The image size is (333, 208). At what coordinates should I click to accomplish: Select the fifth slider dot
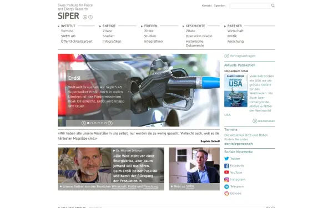coord(102,123)
